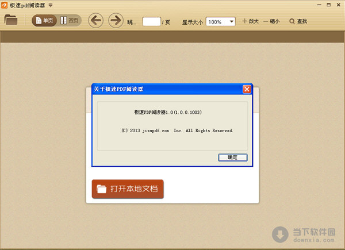Go to next page with right arrow
The width and height of the screenshot is (345, 250).
pos(116,21)
